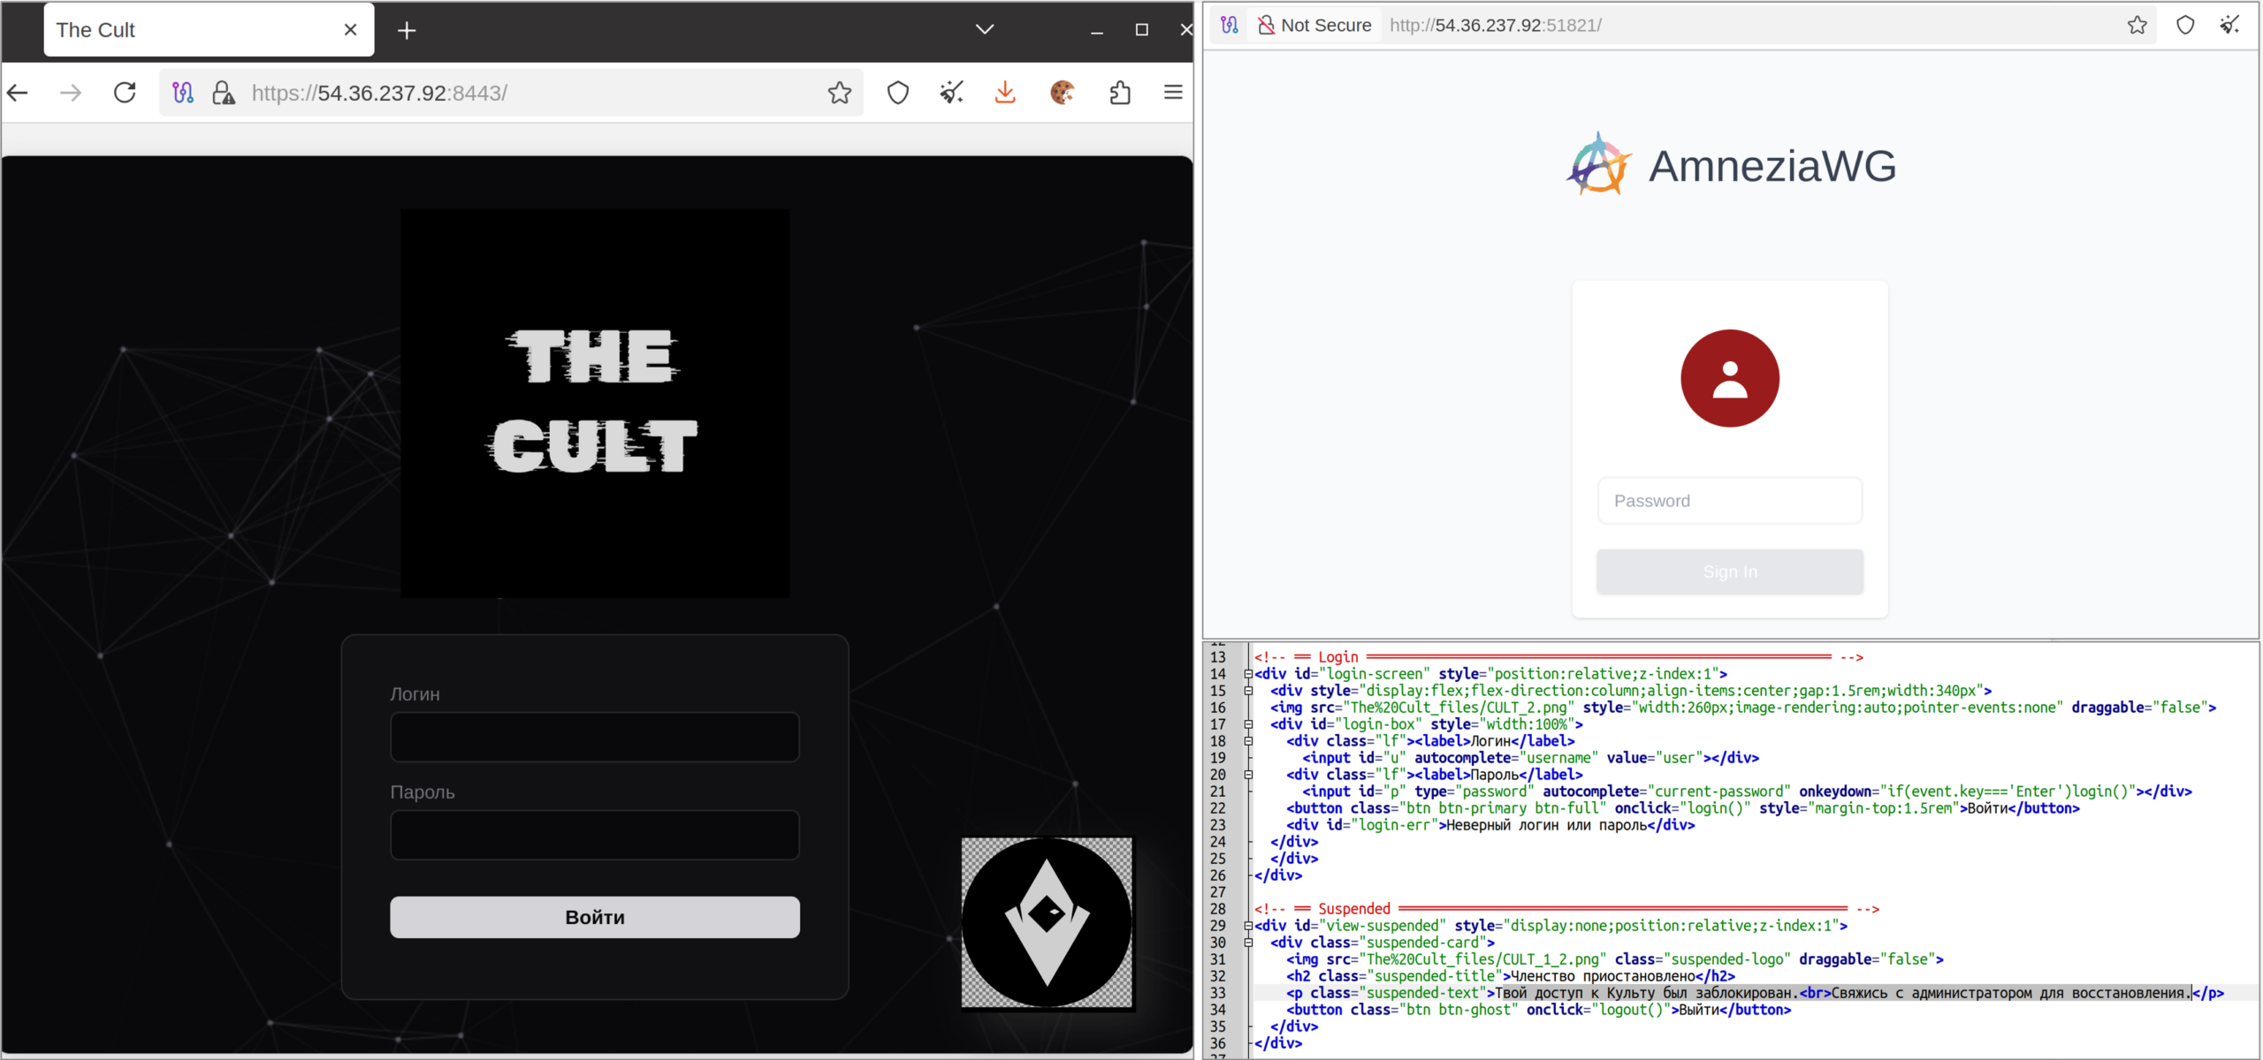The height and width of the screenshot is (1060, 2263).
Task: Open the extensions puzzle icon
Action: click(x=1119, y=93)
